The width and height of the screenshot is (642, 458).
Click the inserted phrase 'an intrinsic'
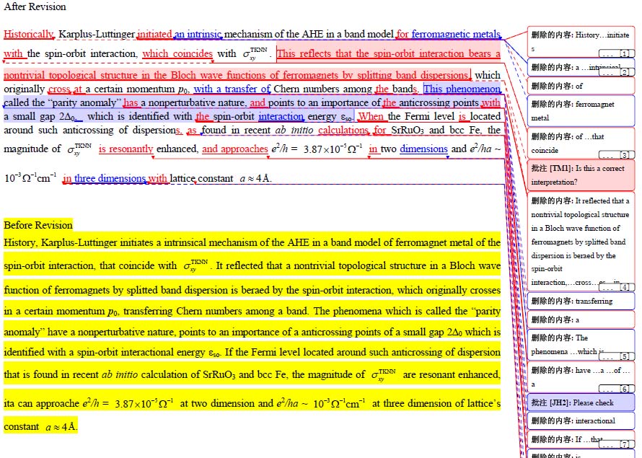(198, 34)
